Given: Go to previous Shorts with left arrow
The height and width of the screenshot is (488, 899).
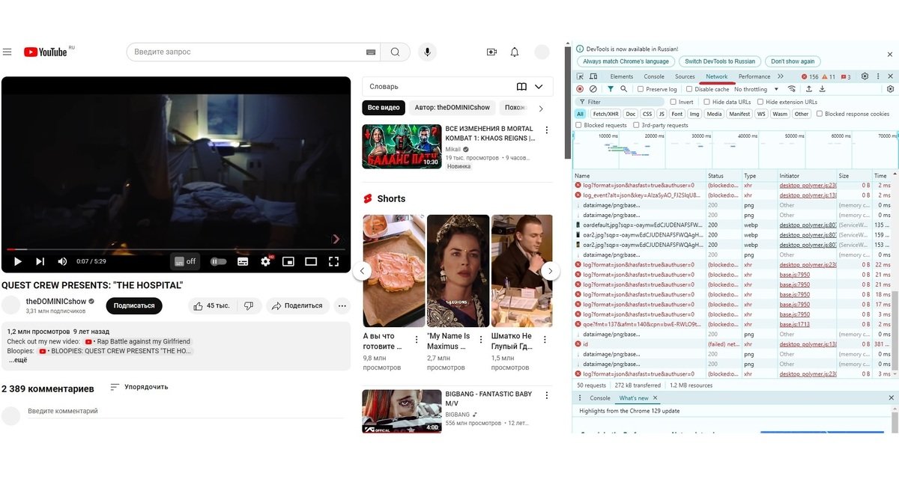Looking at the screenshot, I should [x=362, y=271].
